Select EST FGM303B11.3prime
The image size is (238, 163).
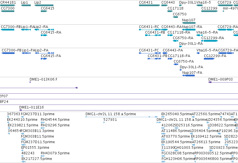37,131
